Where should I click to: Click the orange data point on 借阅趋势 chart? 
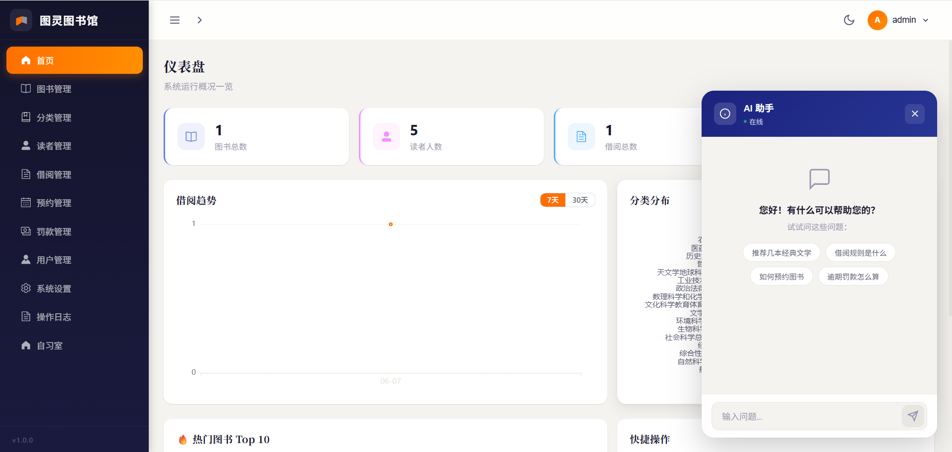click(391, 225)
